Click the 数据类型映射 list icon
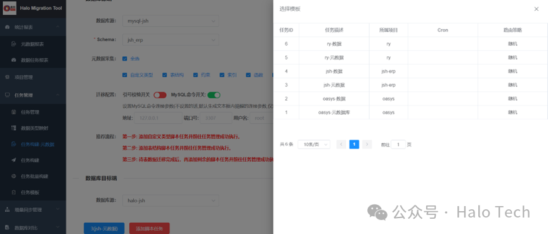Screen dimensions: 548x234 point(13,128)
